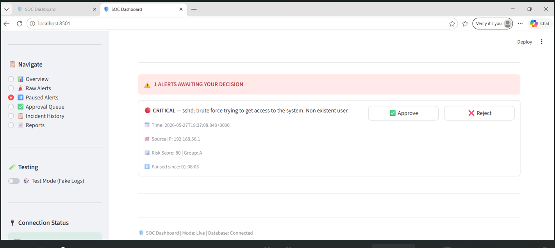Viewport: 555px width, 248px height.
Task: Select the Approval Queue radio option
Action: coord(11,107)
